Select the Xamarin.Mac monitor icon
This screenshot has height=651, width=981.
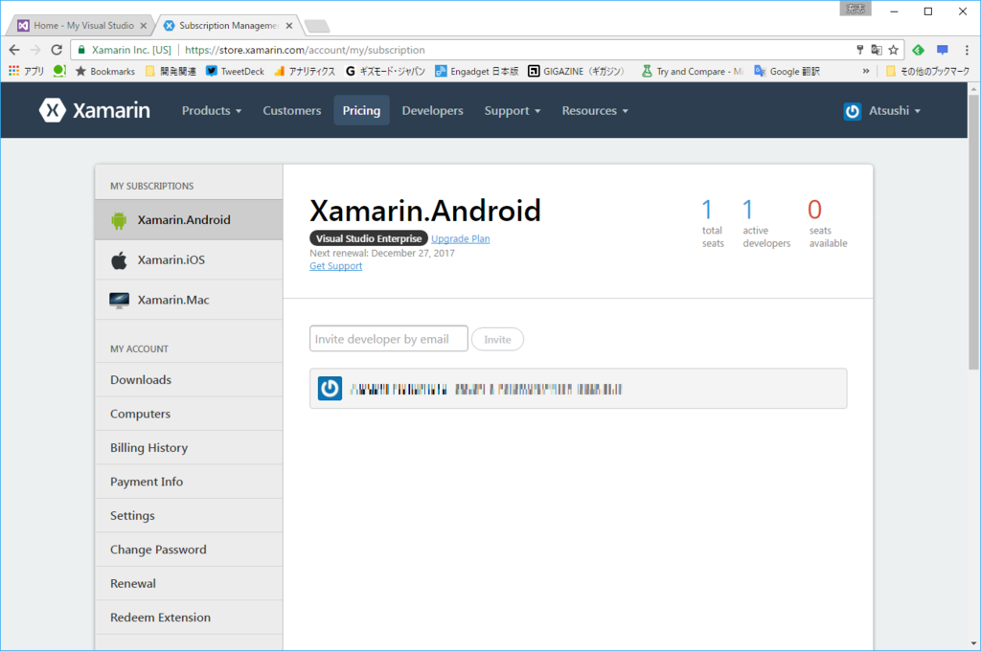119,301
